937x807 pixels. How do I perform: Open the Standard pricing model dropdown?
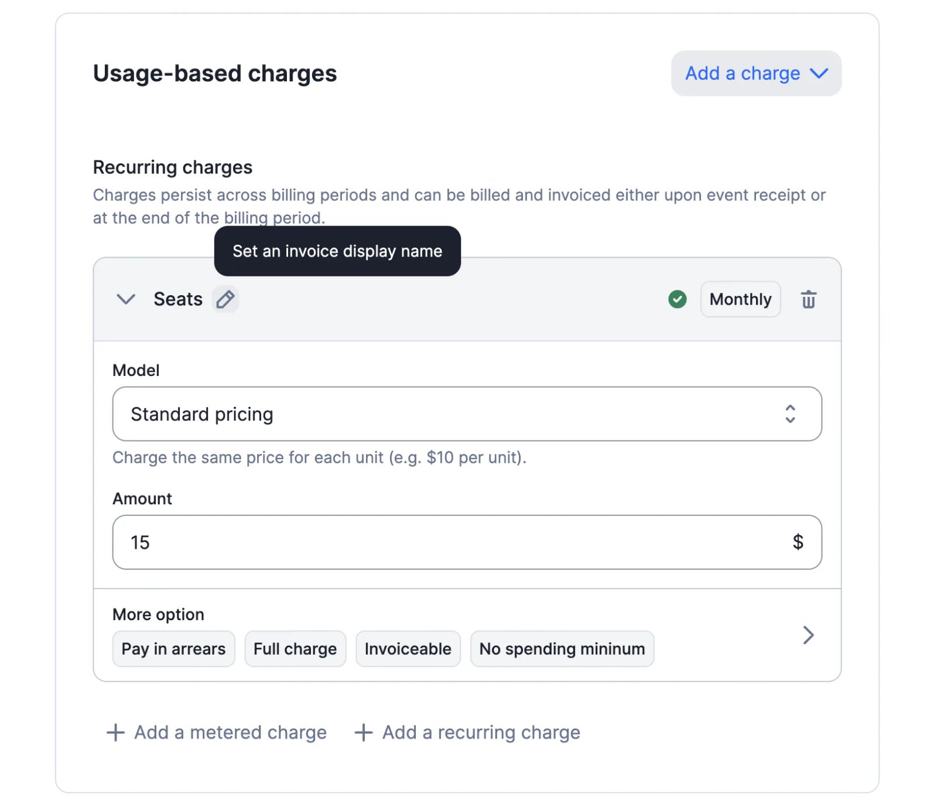click(x=467, y=414)
